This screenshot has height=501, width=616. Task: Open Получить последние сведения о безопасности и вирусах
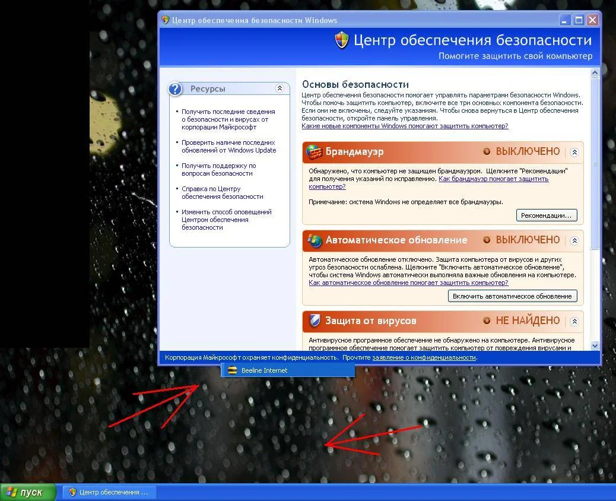228,119
